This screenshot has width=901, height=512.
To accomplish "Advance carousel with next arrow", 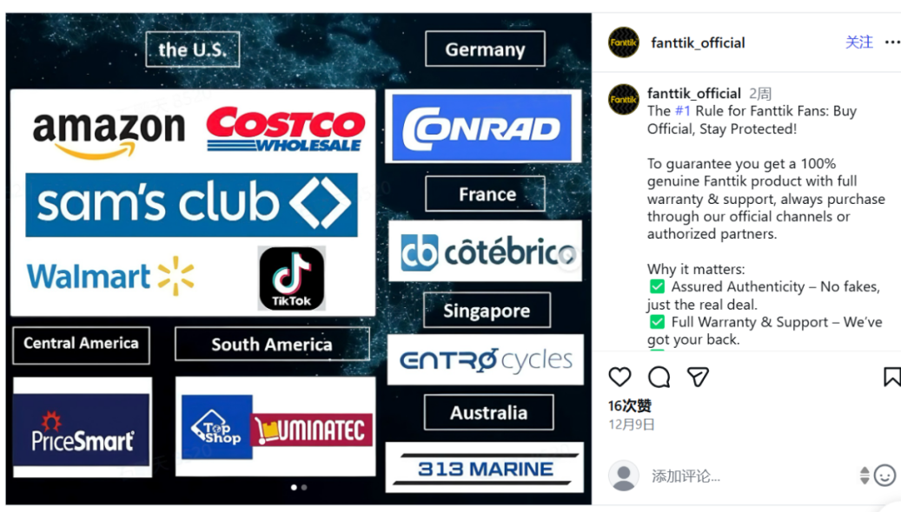I will point(568,255).
